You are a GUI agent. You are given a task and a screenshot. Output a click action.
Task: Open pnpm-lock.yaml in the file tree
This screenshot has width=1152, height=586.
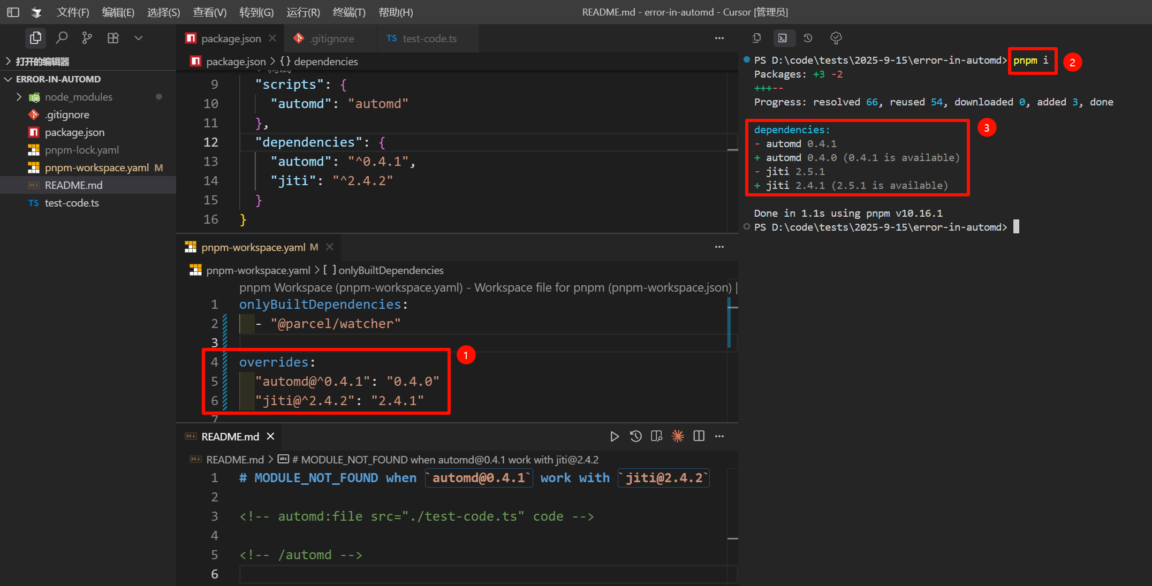point(88,150)
